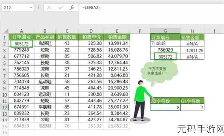Click cell C2 with value 43
Viewport: 224px width, 136px height.
pos(67,43)
